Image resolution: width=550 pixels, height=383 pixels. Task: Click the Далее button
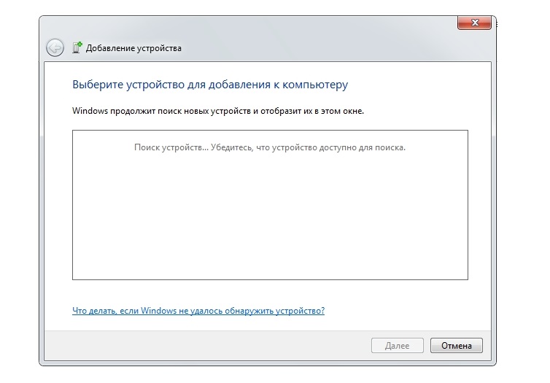tap(397, 346)
